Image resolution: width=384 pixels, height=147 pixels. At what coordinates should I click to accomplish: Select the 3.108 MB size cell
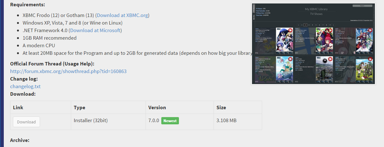coord(238,122)
